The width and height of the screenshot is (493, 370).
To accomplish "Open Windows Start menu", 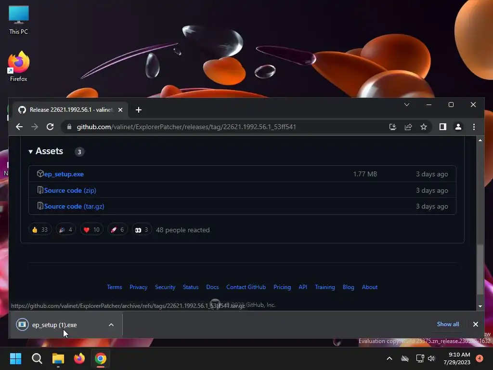I will click(15, 358).
